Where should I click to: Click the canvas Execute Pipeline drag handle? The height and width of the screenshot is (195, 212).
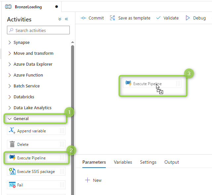tap(178, 83)
